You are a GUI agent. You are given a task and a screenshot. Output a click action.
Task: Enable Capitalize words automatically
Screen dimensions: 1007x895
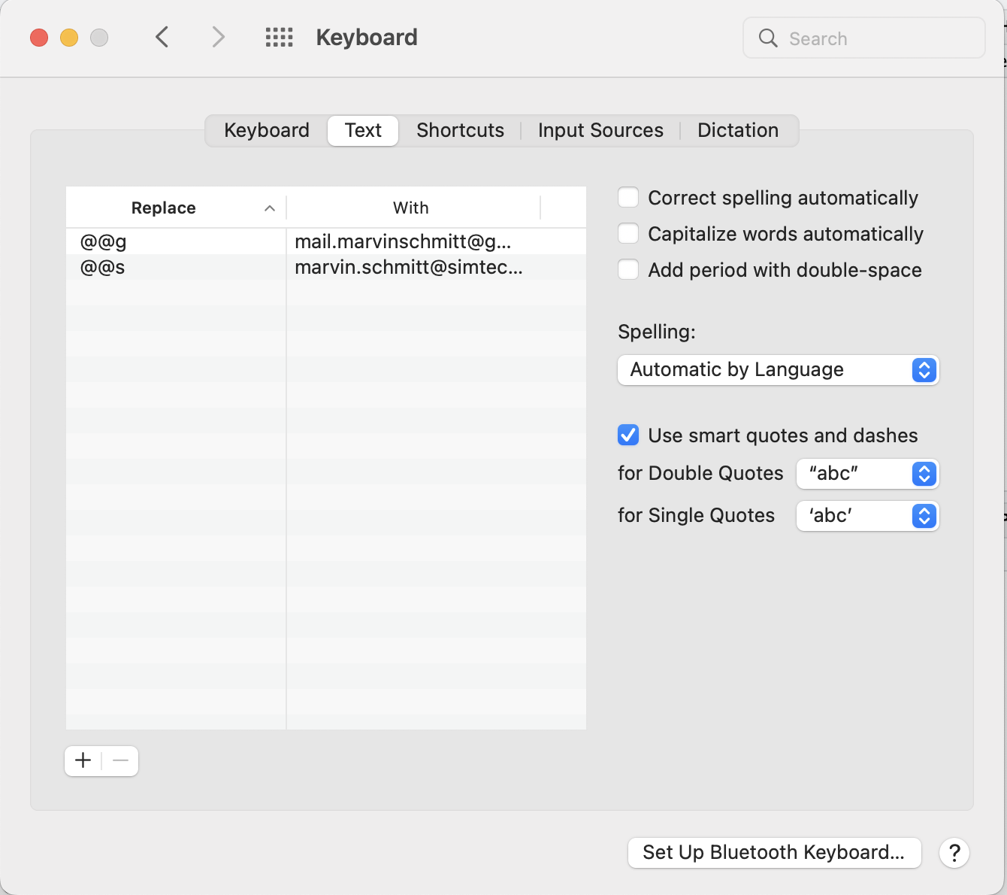click(x=628, y=234)
